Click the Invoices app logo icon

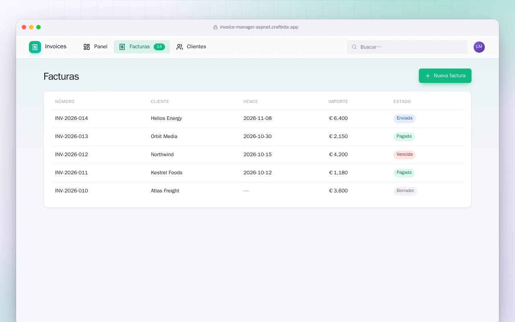pyautogui.click(x=35, y=47)
